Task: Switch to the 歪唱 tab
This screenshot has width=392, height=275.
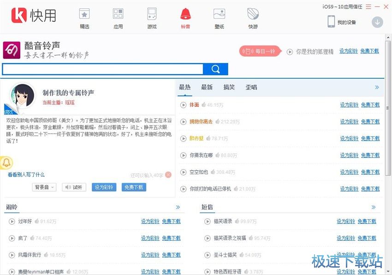Action: click(251, 87)
